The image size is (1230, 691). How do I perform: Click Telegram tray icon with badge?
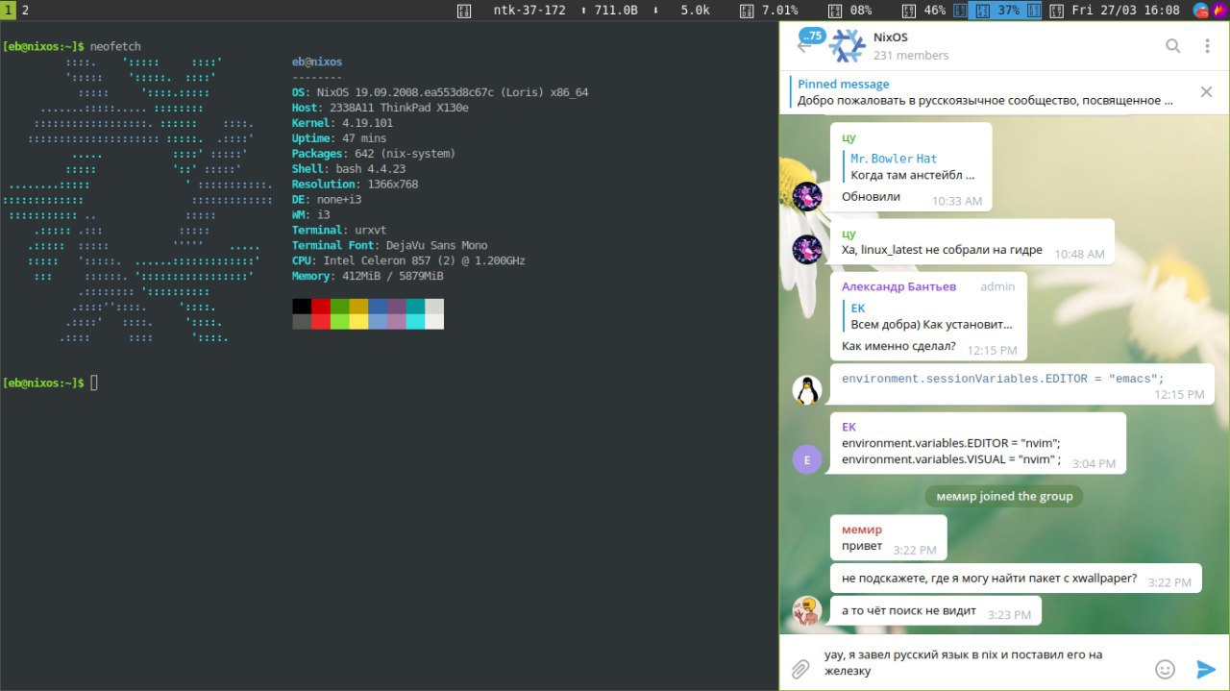click(1201, 11)
